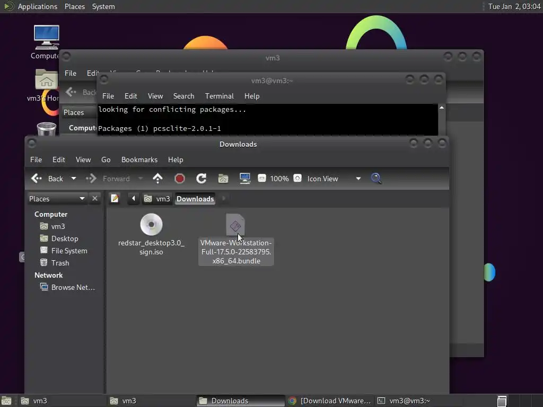The width and height of the screenshot is (543, 407).
Task: Open Computer location toolbar icon
Action: [245, 179]
